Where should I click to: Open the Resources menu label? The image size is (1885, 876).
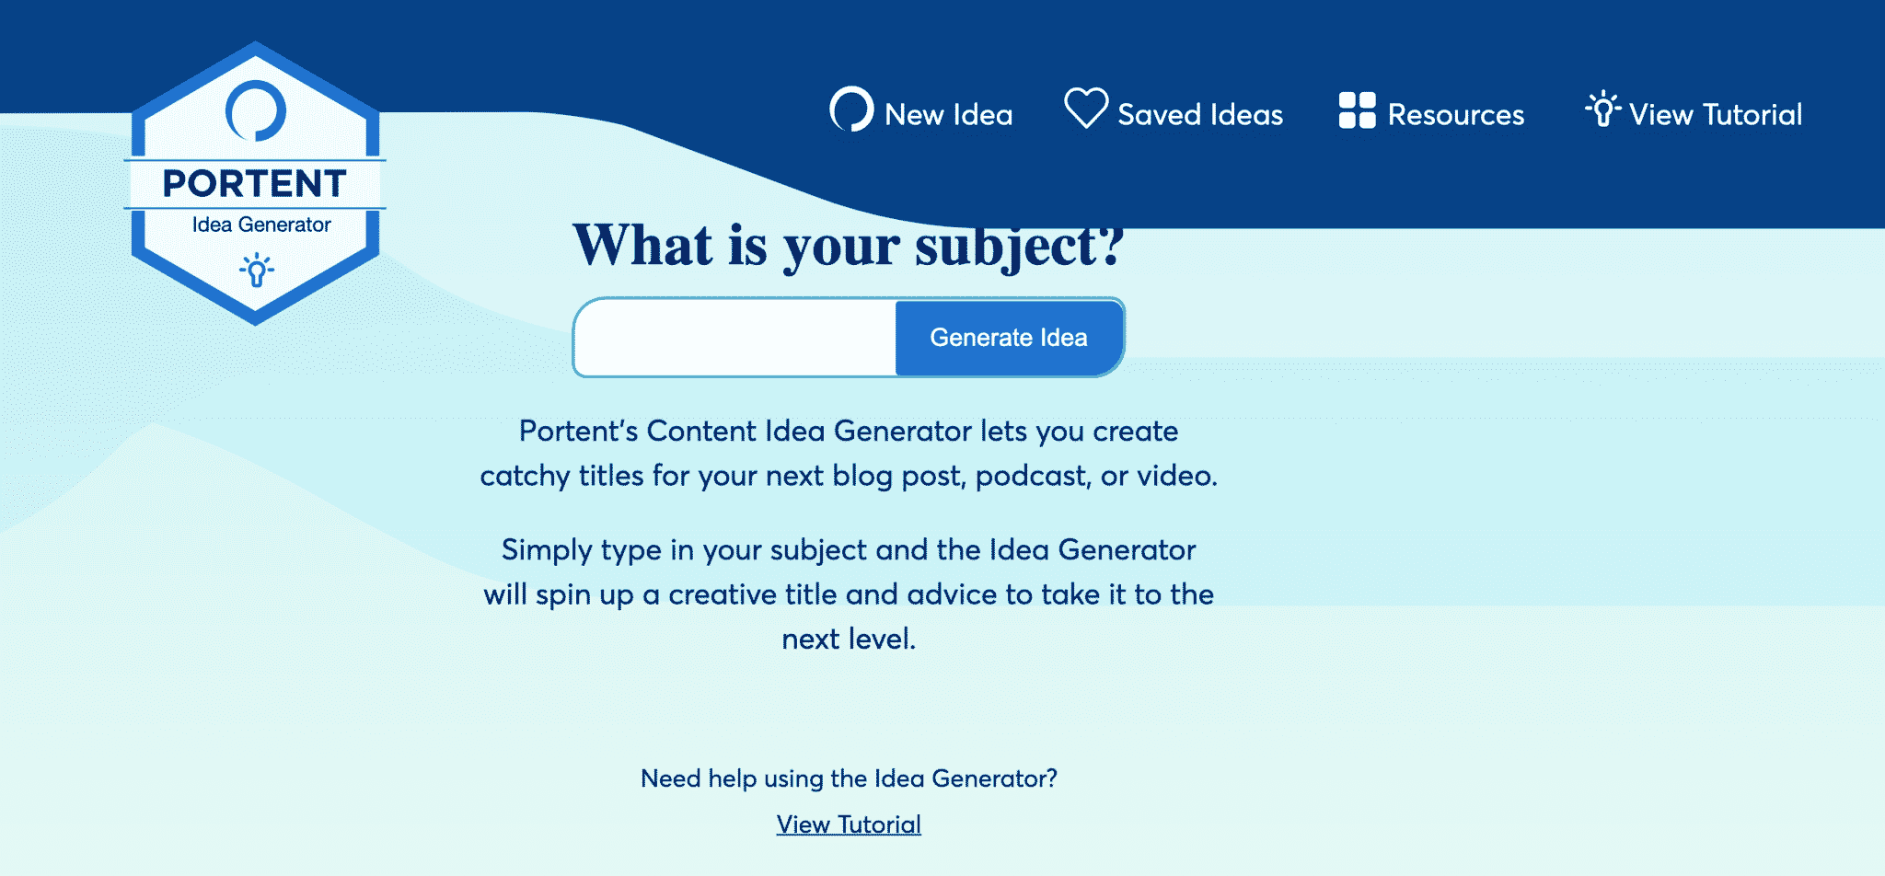tap(1456, 115)
